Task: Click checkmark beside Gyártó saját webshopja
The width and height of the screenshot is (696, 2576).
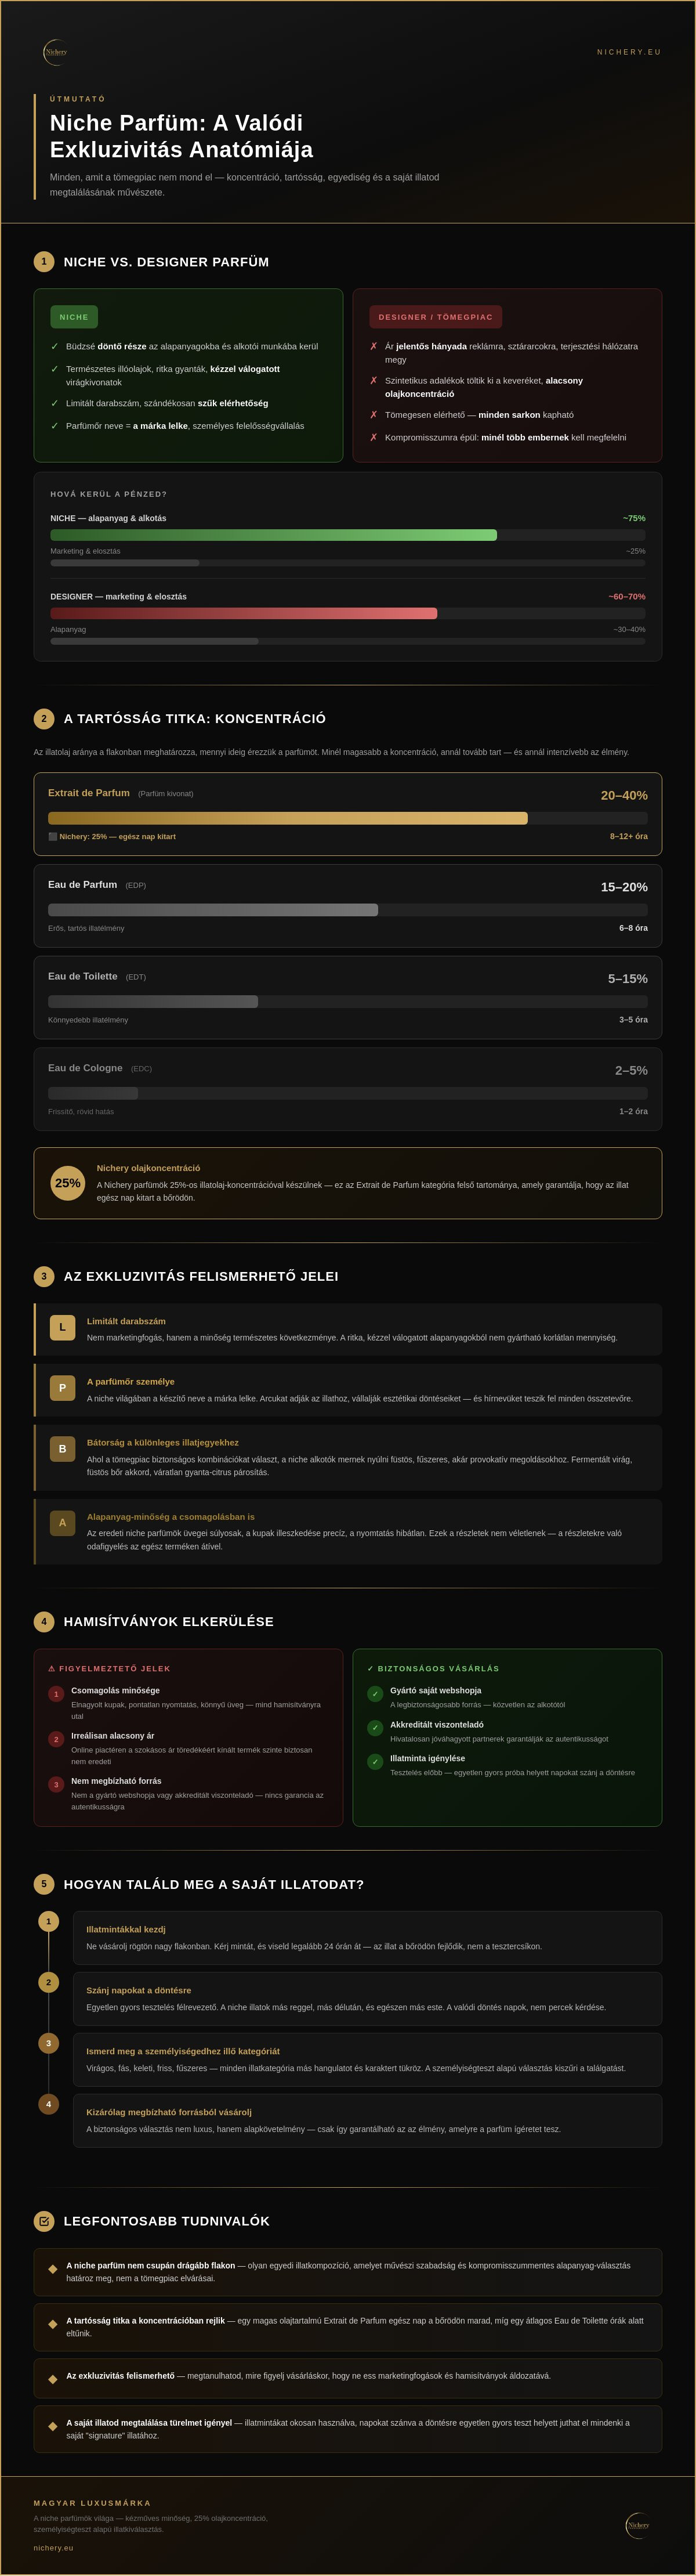Action: (x=375, y=1694)
